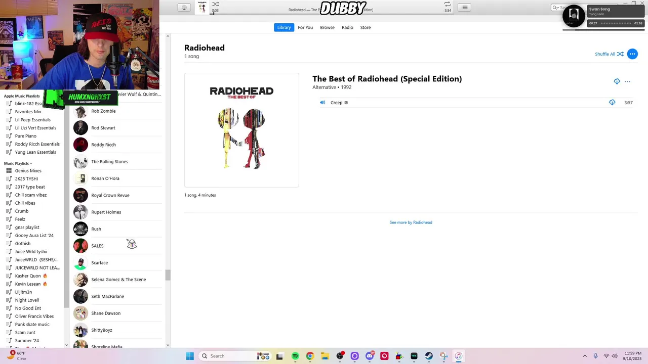Open Spotify from the taskbar
The image size is (648, 364).
[x=295, y=356]
